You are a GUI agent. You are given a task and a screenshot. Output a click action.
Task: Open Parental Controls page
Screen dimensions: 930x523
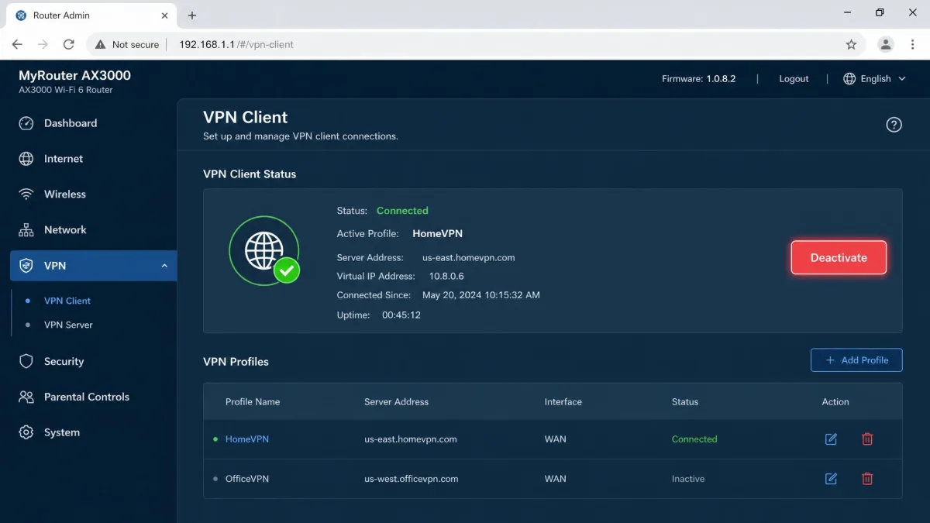click(88, 397)
